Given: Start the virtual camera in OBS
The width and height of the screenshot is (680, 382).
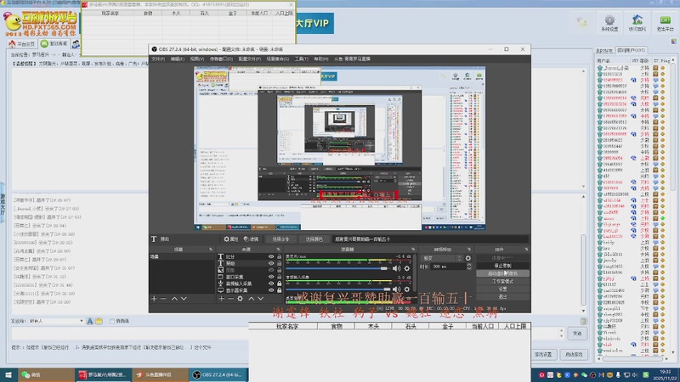Looking at the screenshot, I should 502,273.
